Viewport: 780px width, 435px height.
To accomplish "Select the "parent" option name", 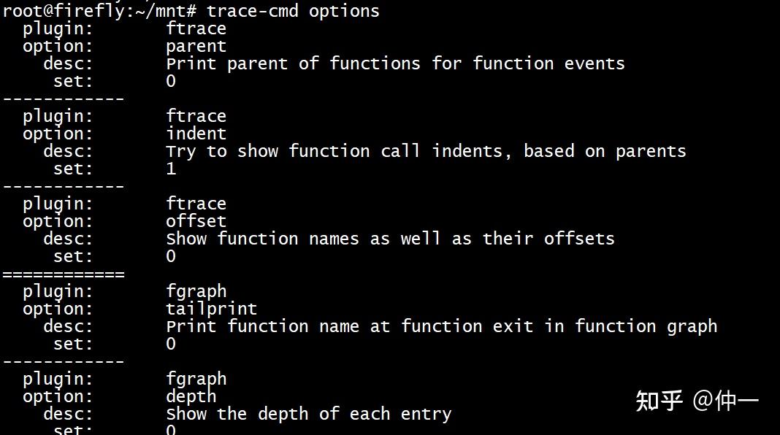I will coord(196,46).
